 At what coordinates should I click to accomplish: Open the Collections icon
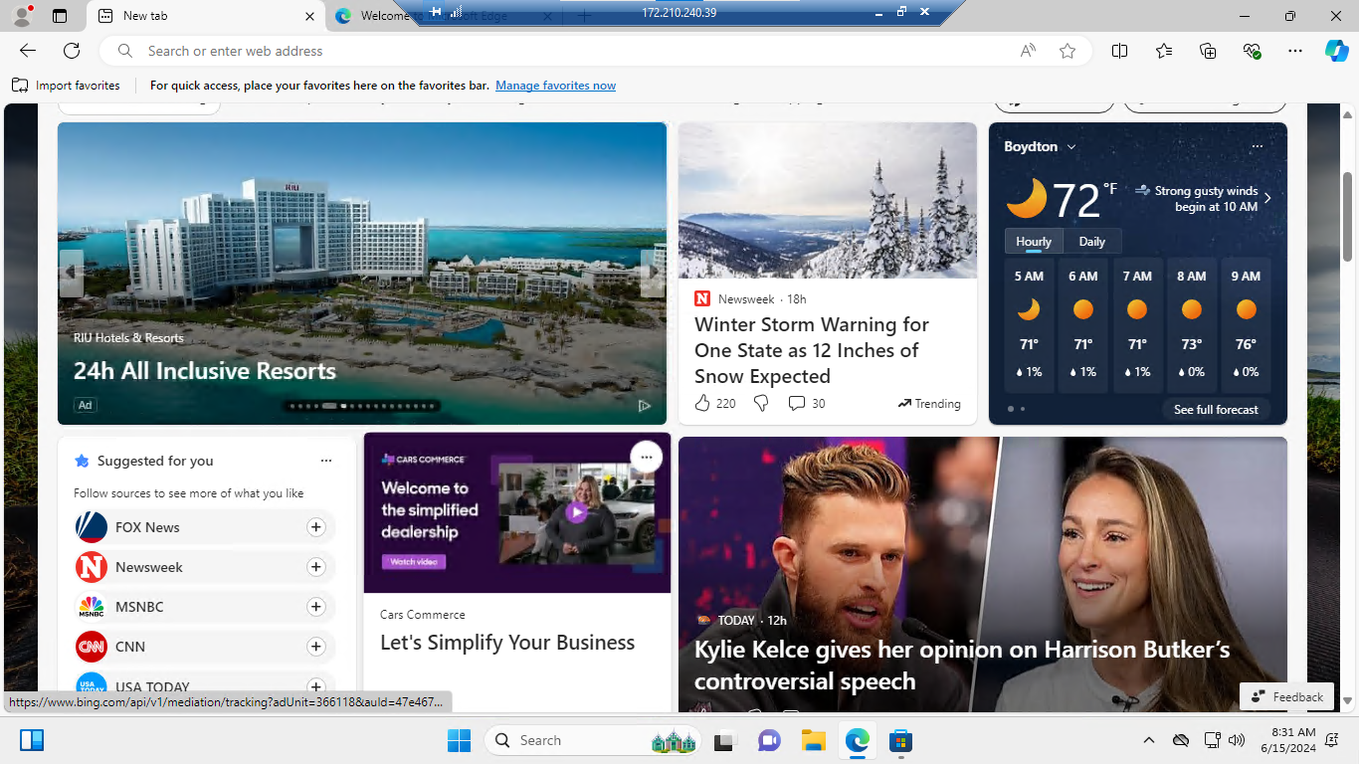pos(1208,51)
